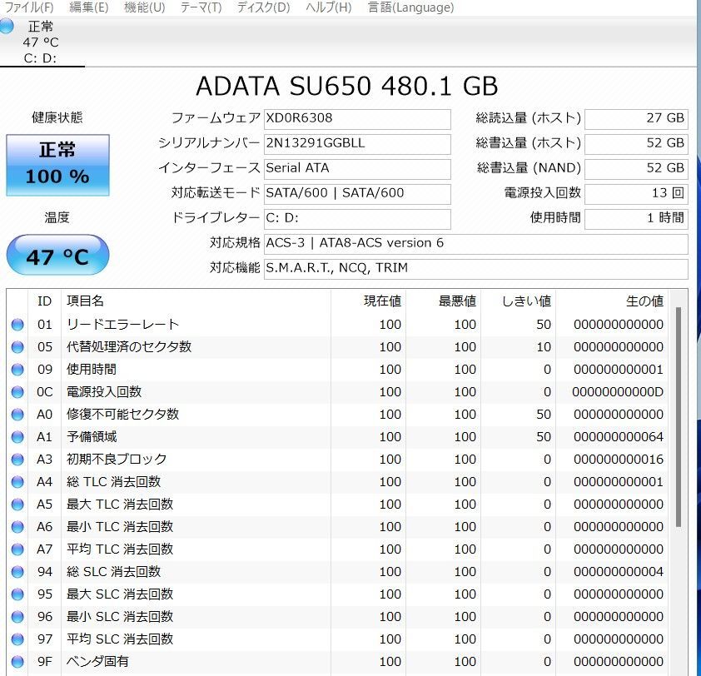The image size is (701, 676).
Task: Click the status orb for row 95
Action: click(17, 594)
